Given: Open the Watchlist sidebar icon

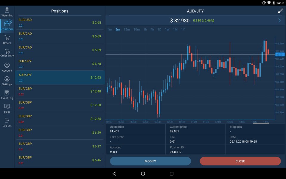Looking at the screenshot, I should pos(7,10).
